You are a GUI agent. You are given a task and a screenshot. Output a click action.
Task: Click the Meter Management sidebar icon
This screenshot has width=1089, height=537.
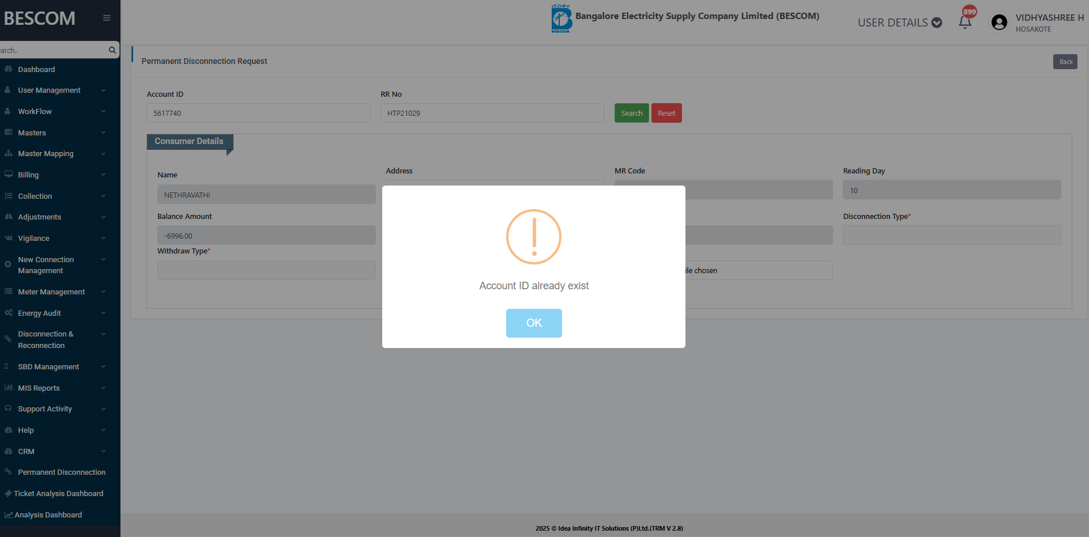click(x=8, y=292)
